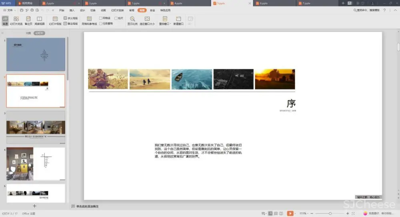The image size is (400, 217).
Task: Click zoom out minus button
Action: tap(312, 213)
